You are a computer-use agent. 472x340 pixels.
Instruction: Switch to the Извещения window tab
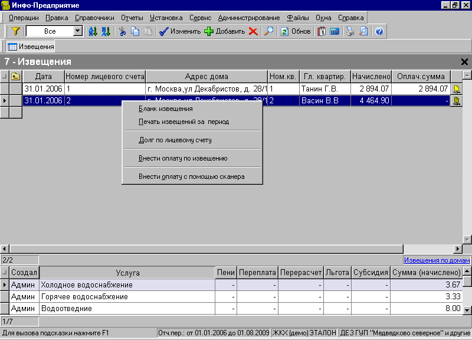[31, 47]
